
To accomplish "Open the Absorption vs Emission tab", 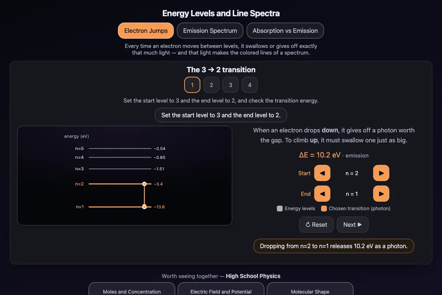I will (285, 31).
